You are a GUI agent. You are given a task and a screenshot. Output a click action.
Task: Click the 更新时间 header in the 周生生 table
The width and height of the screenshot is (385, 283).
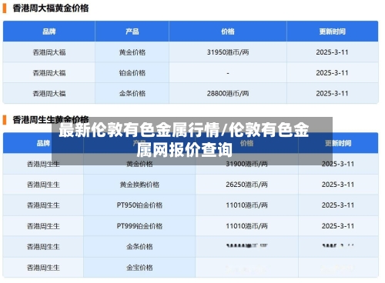pos(338,143)
